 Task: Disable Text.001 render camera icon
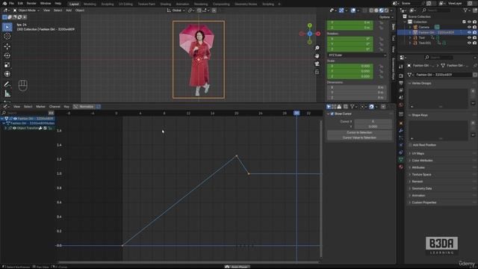tap(474, 43)
